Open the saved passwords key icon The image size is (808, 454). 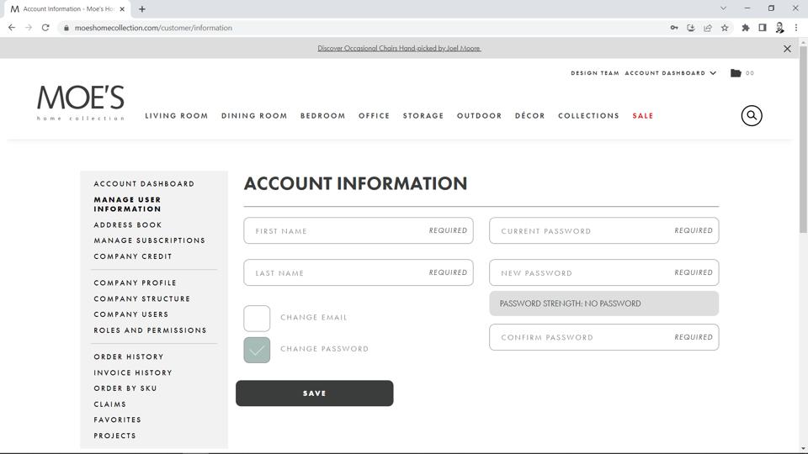[674, 28]
